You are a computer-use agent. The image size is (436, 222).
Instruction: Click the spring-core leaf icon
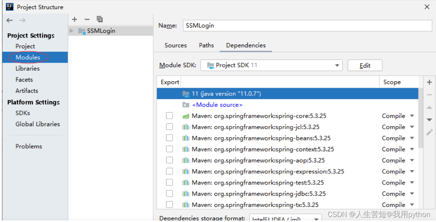(186, 116)
